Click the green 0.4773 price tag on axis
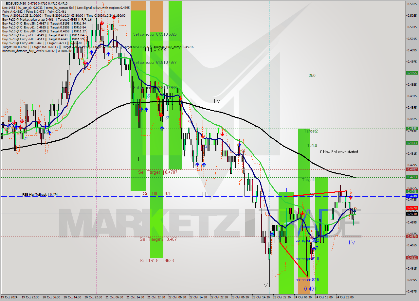The width and height of the screenshot is (419, 301). pyautogui.click(x=411, y=177)
